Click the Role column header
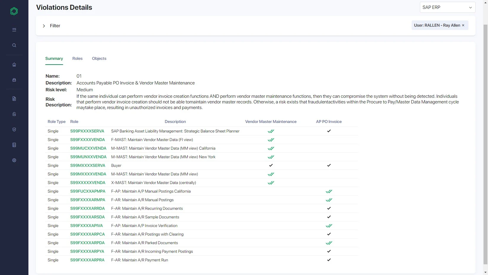This screenshot has height=275, width=488. (74, 122)
